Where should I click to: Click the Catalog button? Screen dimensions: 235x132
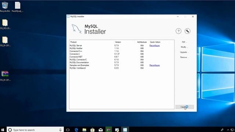click(x=185, y=107)
